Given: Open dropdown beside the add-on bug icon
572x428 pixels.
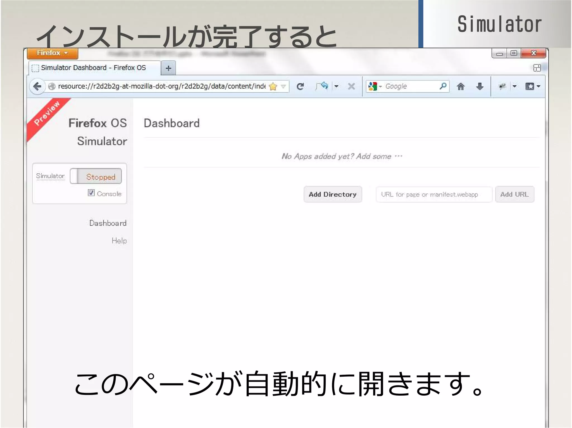Looking at the screenshot, I should [x=514, y=86].
